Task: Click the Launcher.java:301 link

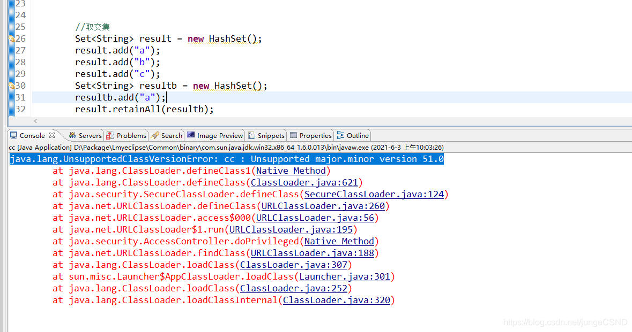Action: pyautogui.click(x=345, y=276)
